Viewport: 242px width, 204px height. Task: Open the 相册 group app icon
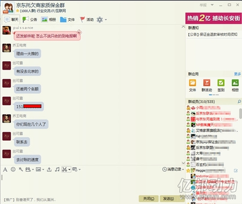pyautogui.click(x=235, y=85)
